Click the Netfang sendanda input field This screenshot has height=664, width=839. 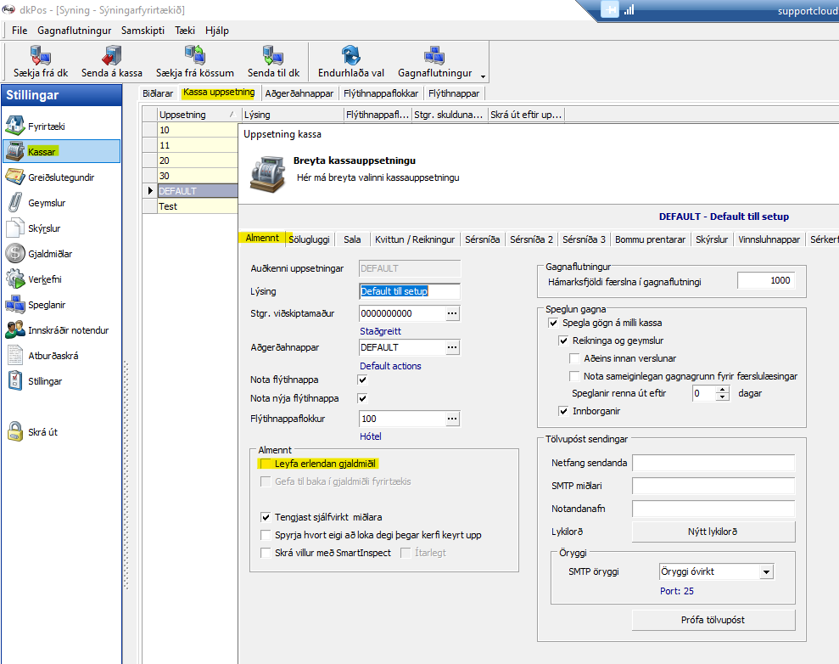[x=713, y=463]
